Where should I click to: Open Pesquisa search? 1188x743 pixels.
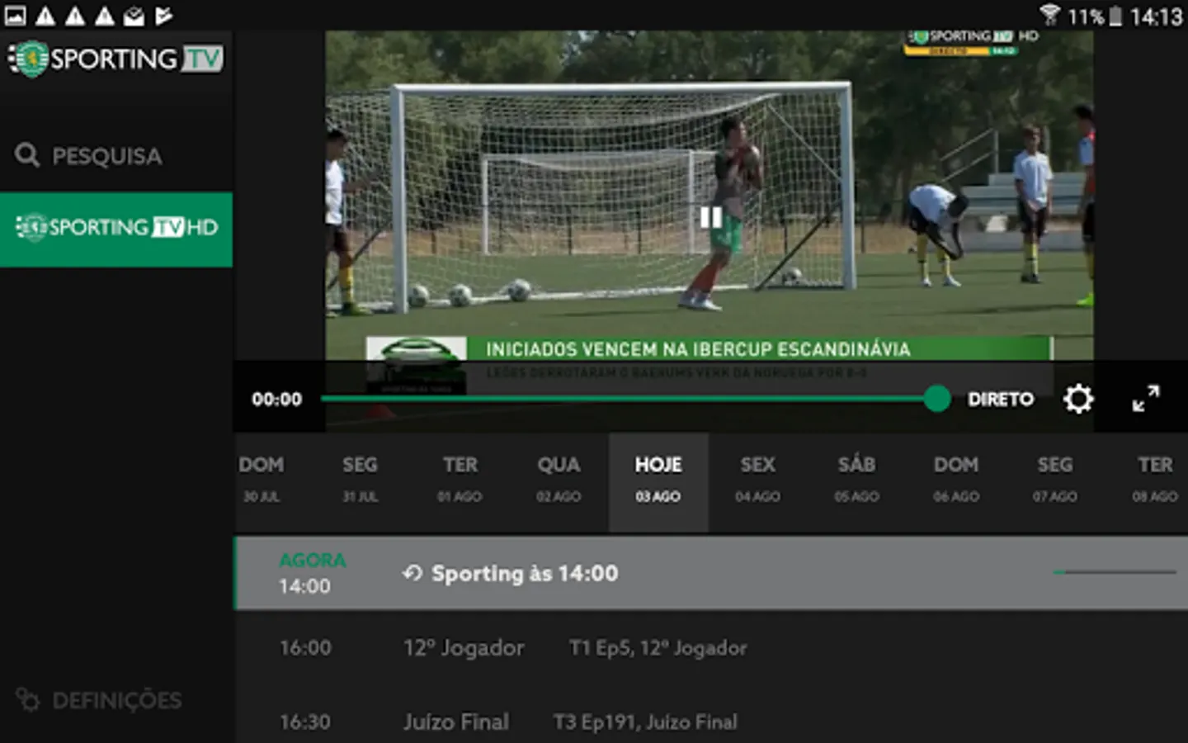click(88, 155)
